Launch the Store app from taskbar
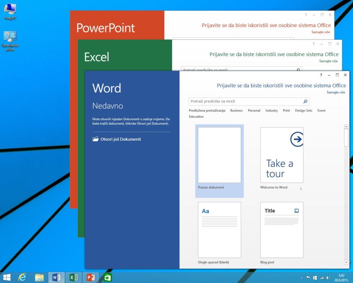The image size is (353, 283). (107, 277)
